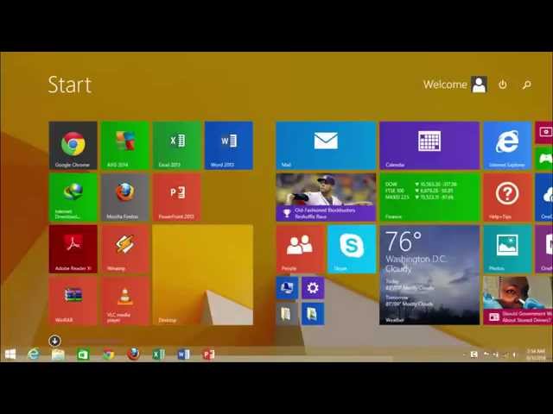The image size is (553, 414).
Task: Open Word from the taskbar
Action: tap(184, 354)
